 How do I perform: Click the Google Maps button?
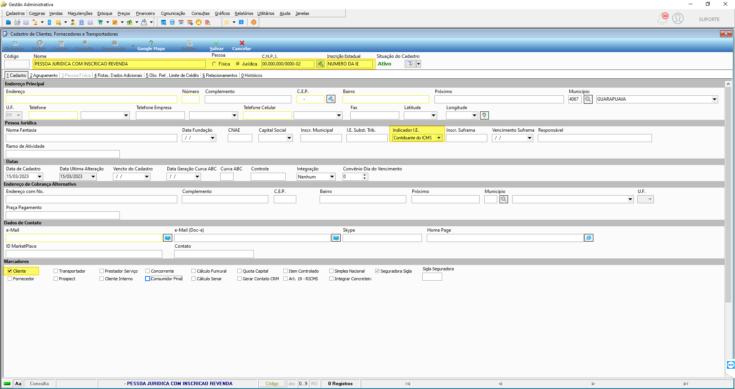tap(151, 46)
